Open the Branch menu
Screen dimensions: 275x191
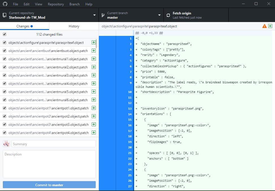75,4
